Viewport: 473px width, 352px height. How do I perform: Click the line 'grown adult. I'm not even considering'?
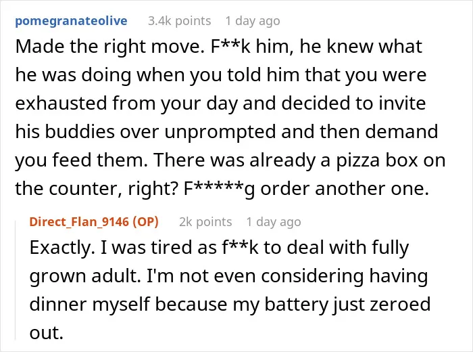(x=228, y=276)
